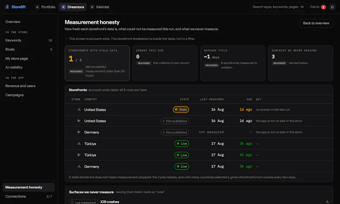
Task: Click the Kelimist K badge icon
Action: click(x=92, y=7)
